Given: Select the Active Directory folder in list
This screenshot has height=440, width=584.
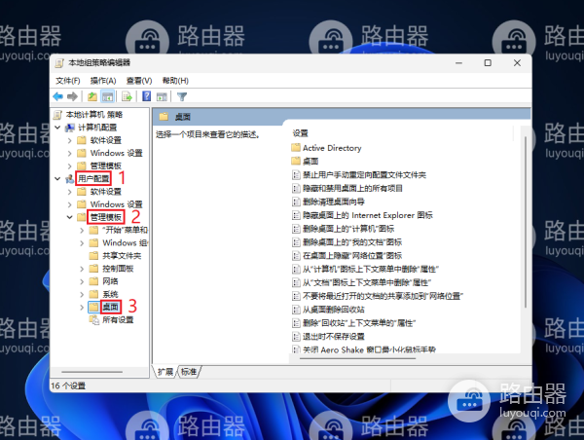Looking at the screenshot, I should pyautogui.click(x=331, y=148).
